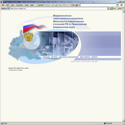Viewport: 125px width, 125px height.
Task: Click the Internet Explorer title bar icon
Action: click(2, 2)
